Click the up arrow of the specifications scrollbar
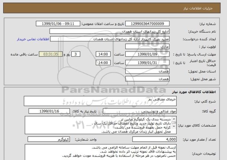227x160 pixels. (174, 119)
